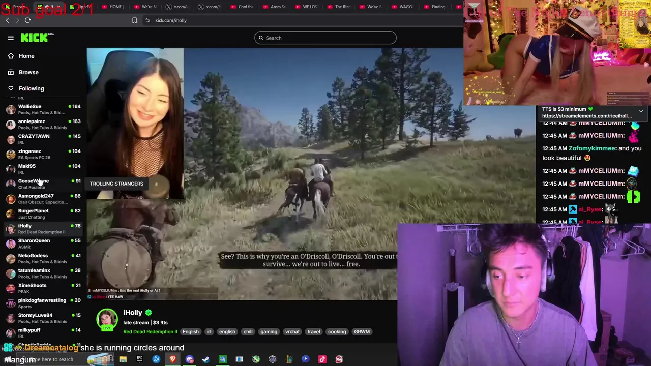Click iHolly's profile avatar below video

point(107,319)
